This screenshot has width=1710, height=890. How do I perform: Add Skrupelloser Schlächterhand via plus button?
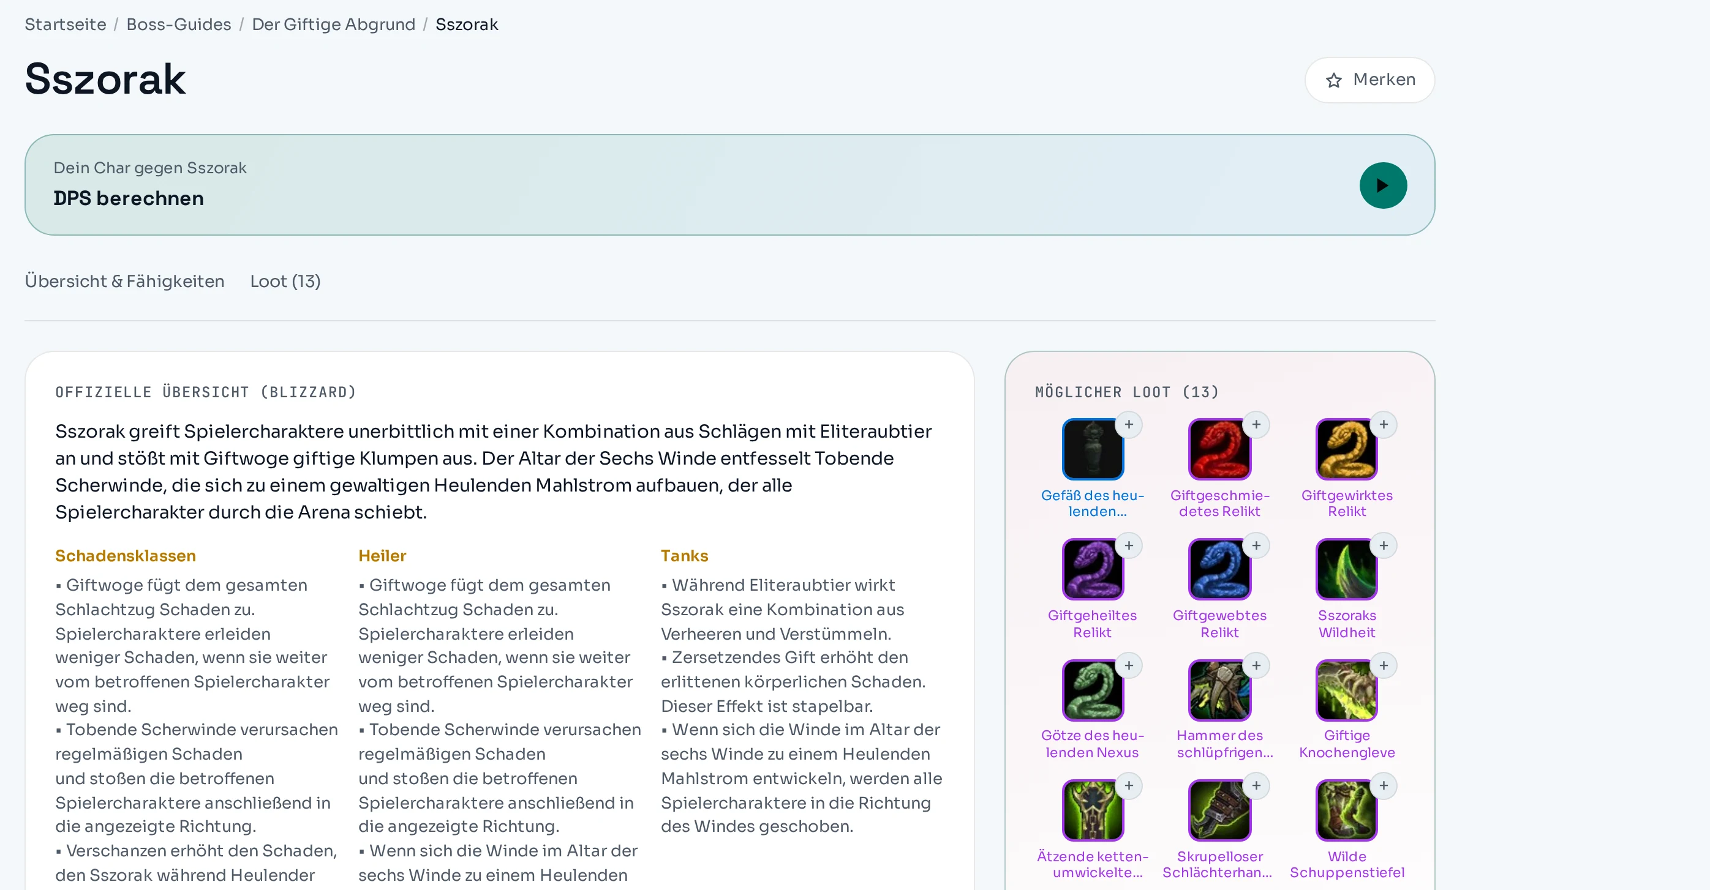(x=1256, y=785)
